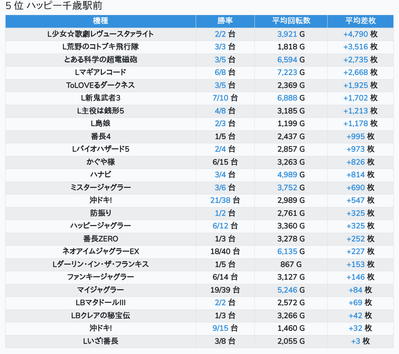Click the 21/38 台 win rate value

pos(225,200)
